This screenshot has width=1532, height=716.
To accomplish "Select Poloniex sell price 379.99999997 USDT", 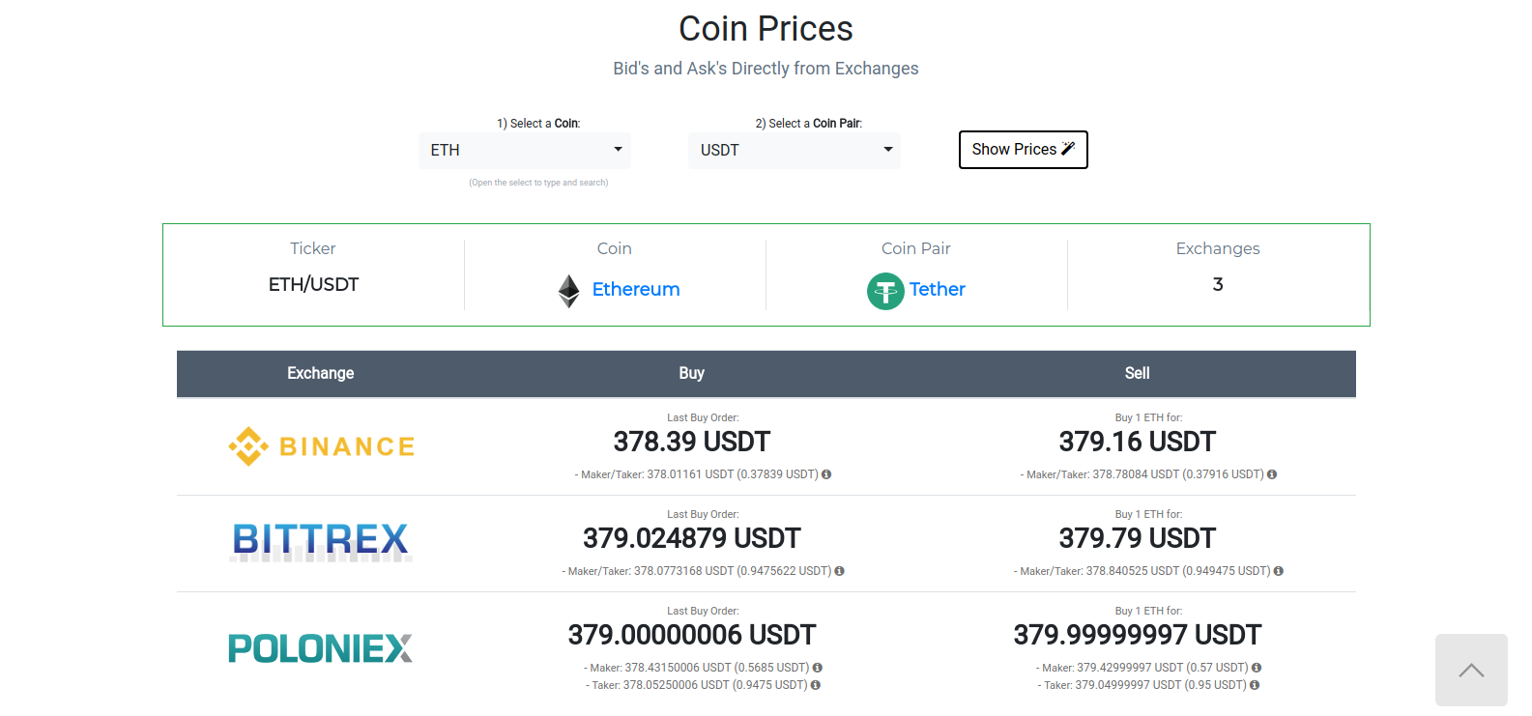I will pyautogui.click(x=1138, y=635).
